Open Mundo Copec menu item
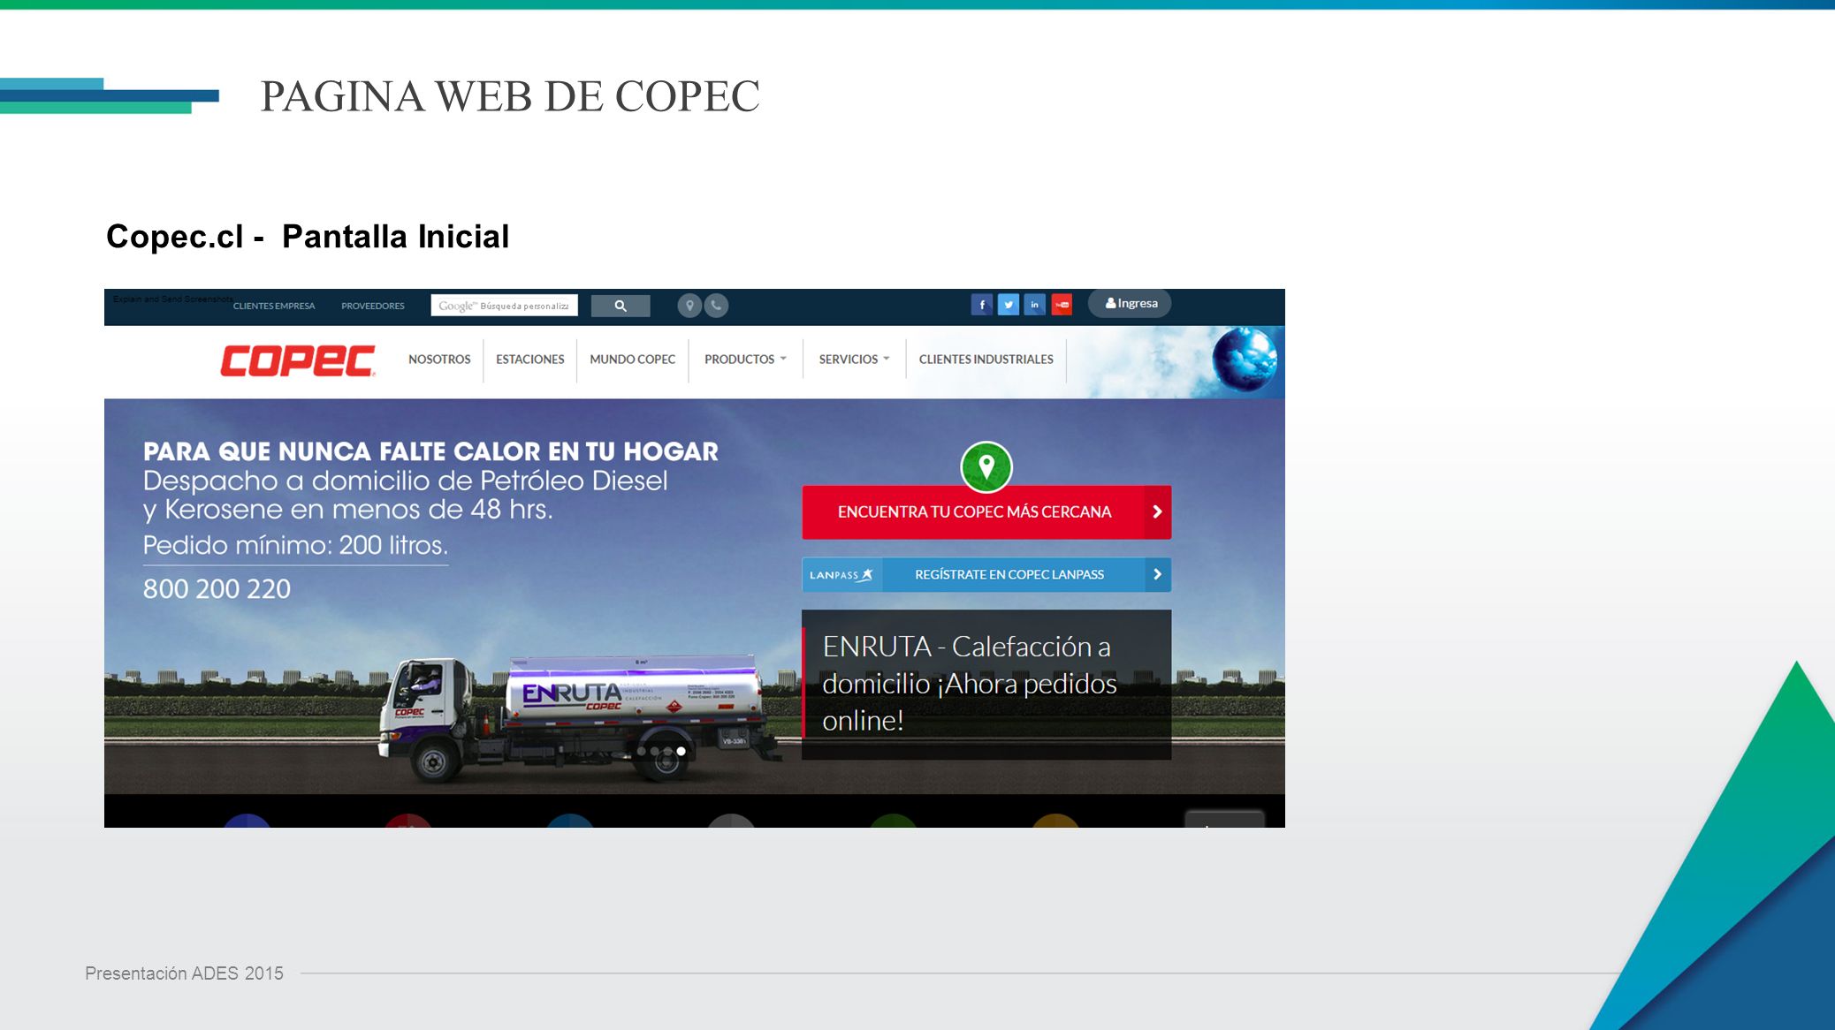Viewport: 1835px width, 1030px height. tap(632, 360)
